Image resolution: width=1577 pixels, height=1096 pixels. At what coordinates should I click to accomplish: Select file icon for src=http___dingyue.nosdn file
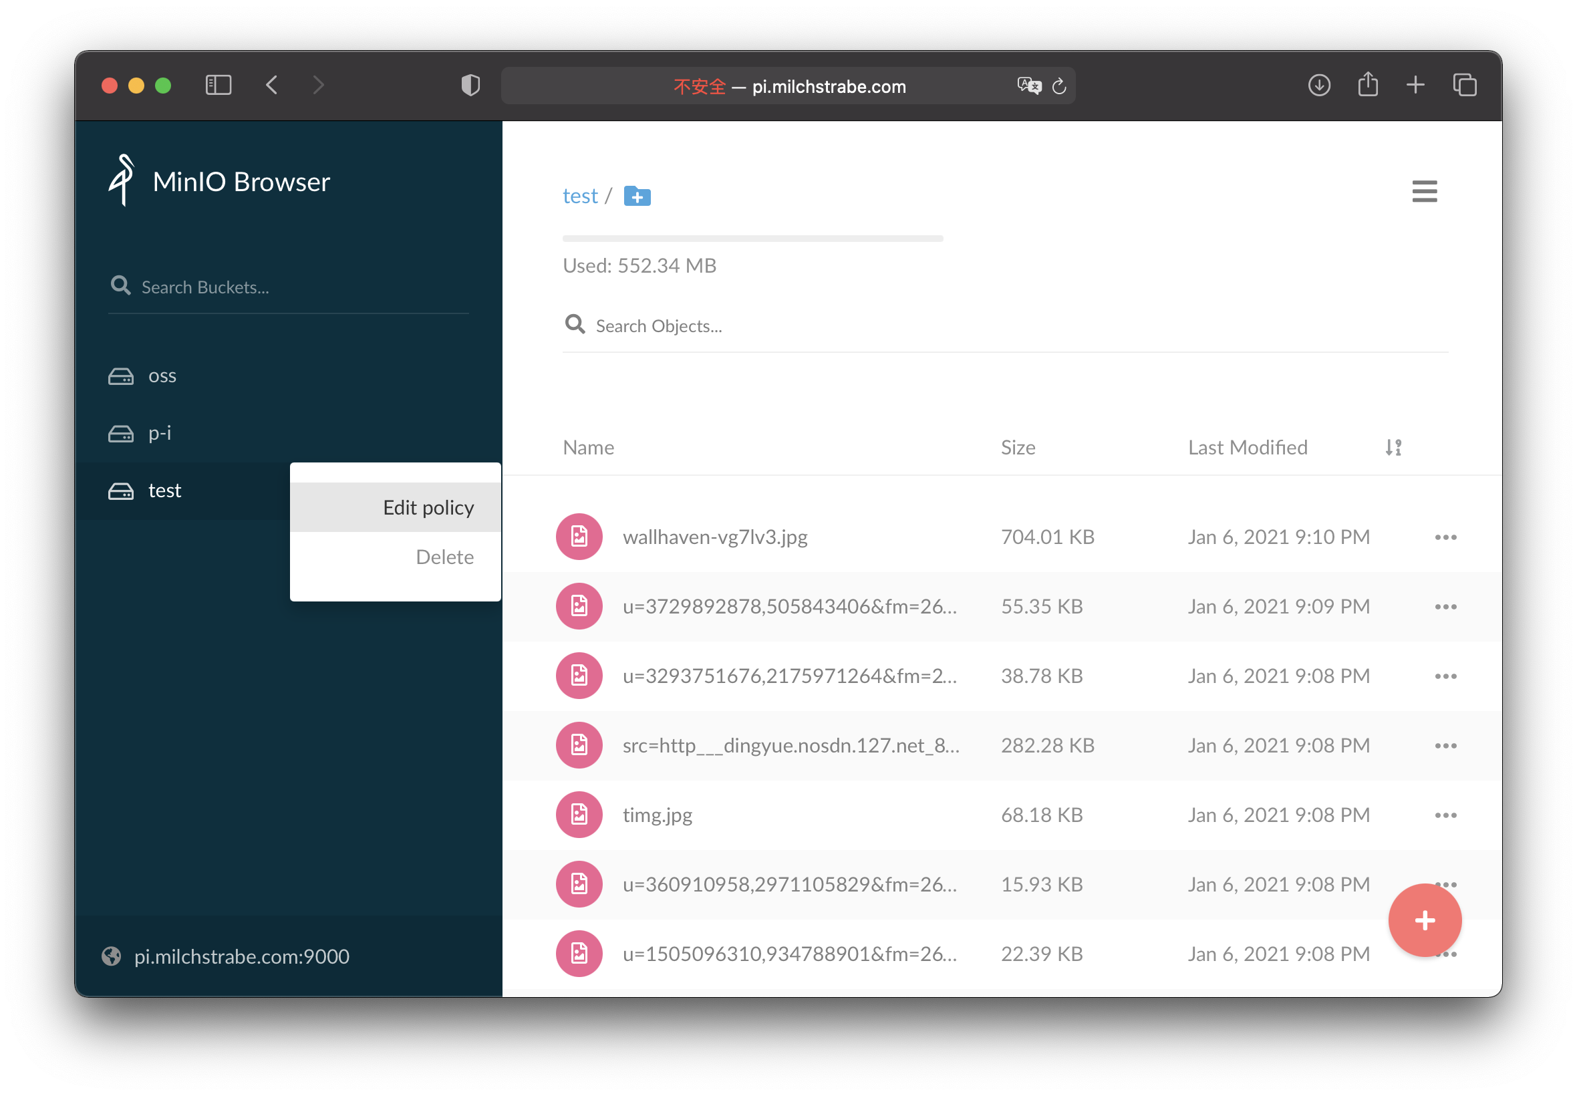pos(579,745)
